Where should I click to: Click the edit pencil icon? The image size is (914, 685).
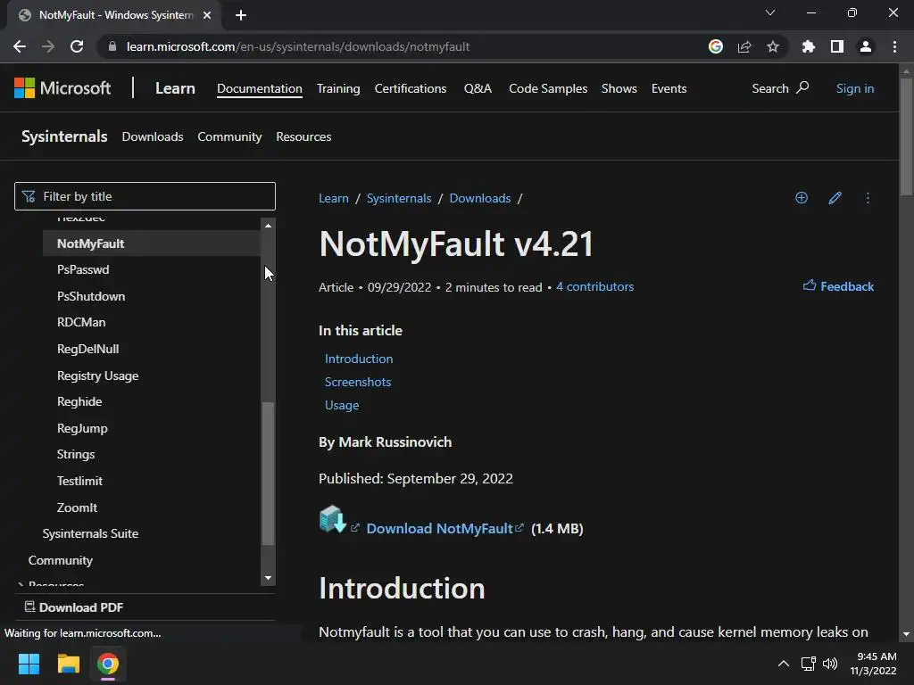pyautogui.click(x=835, y=198)
